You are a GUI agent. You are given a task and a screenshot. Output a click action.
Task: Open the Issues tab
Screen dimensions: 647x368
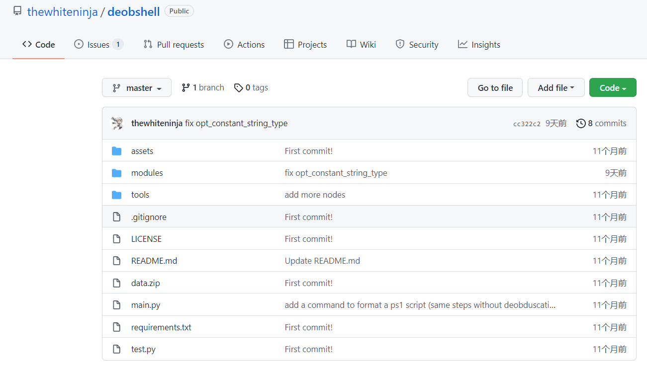(x=98, y=45)
